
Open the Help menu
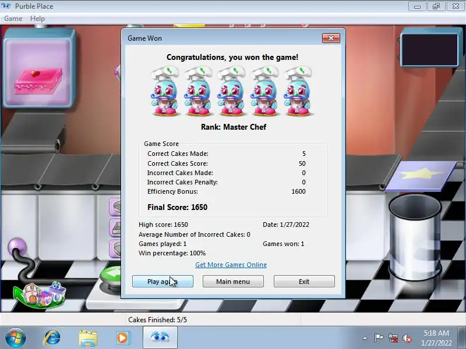pyautogui.click(x=37, y=19)
